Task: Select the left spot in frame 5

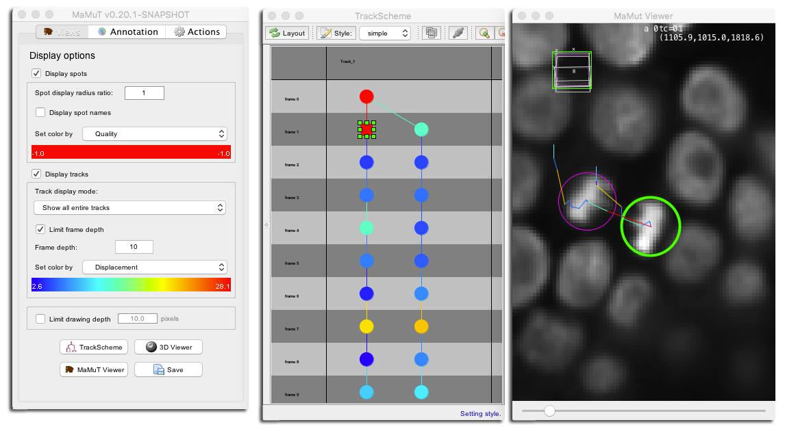Action: point(366,261)
